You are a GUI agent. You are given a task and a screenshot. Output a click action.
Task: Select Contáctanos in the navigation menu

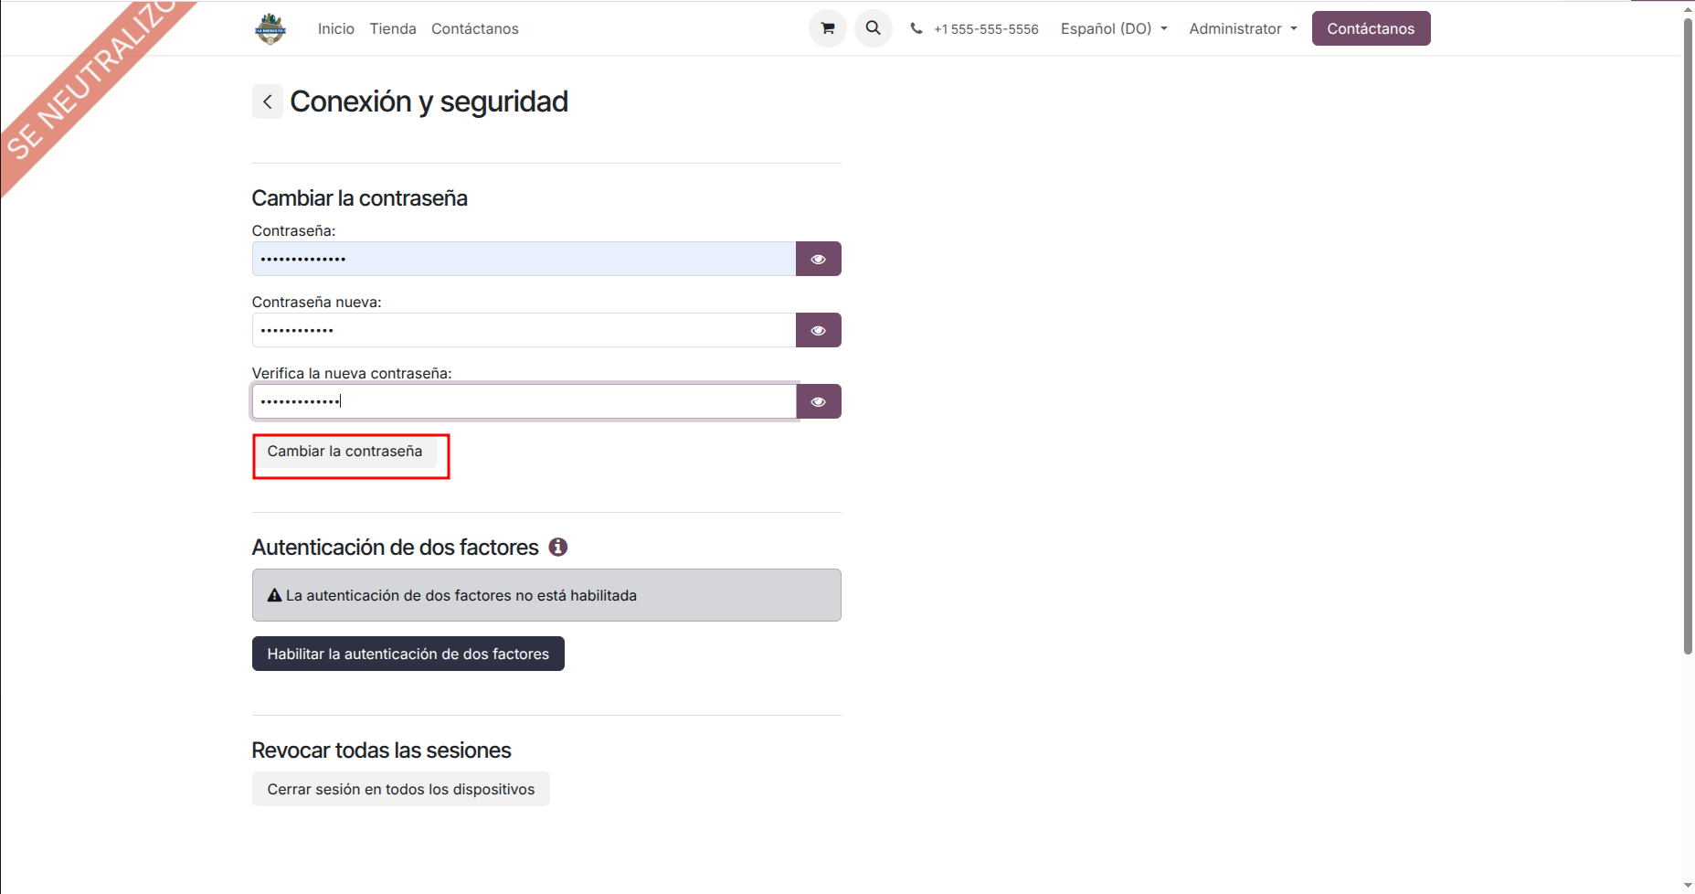point(475,28)
